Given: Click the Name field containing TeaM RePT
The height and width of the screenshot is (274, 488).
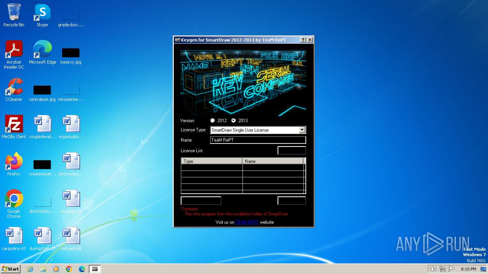Looking at the screenshot, I should [x=258, y=140].
